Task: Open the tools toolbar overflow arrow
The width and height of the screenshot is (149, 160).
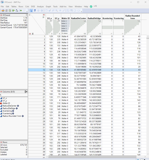Action: [81, 12]
